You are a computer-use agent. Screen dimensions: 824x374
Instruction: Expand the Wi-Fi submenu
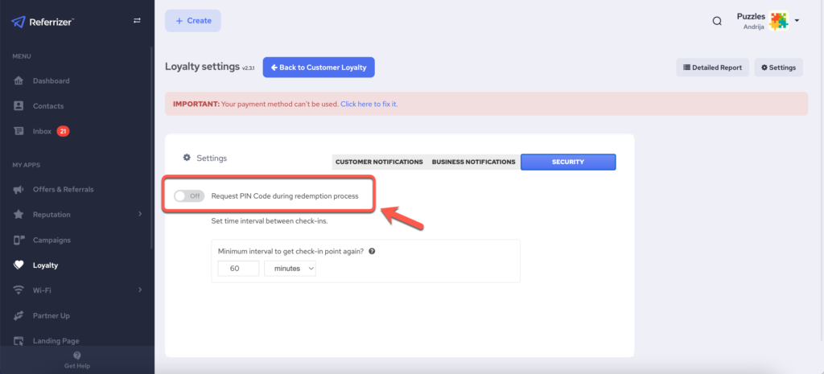click(x=140, y=290)
